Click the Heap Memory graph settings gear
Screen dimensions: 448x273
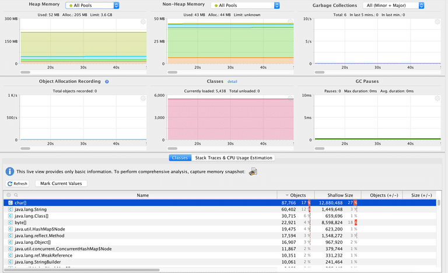pyautogui.click(x=143, y=22)
